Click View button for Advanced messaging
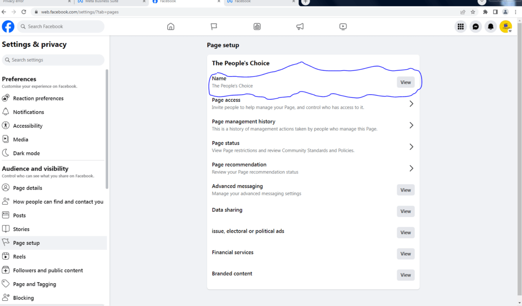This screenshot has width=522, height=306. coord(405,190)
